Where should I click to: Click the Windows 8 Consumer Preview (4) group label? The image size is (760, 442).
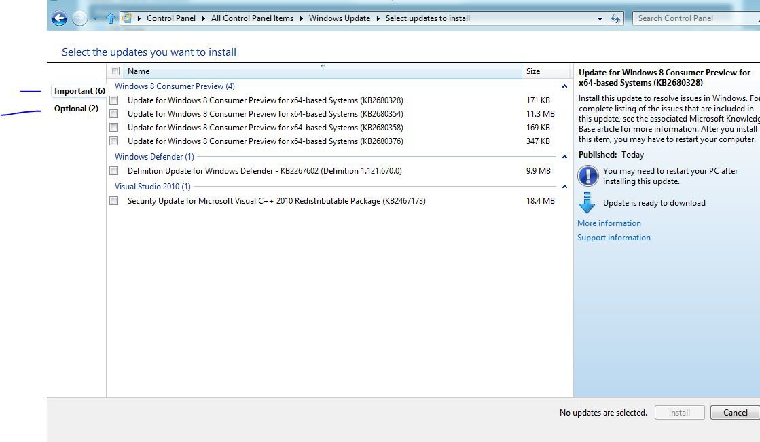[175, 86]
